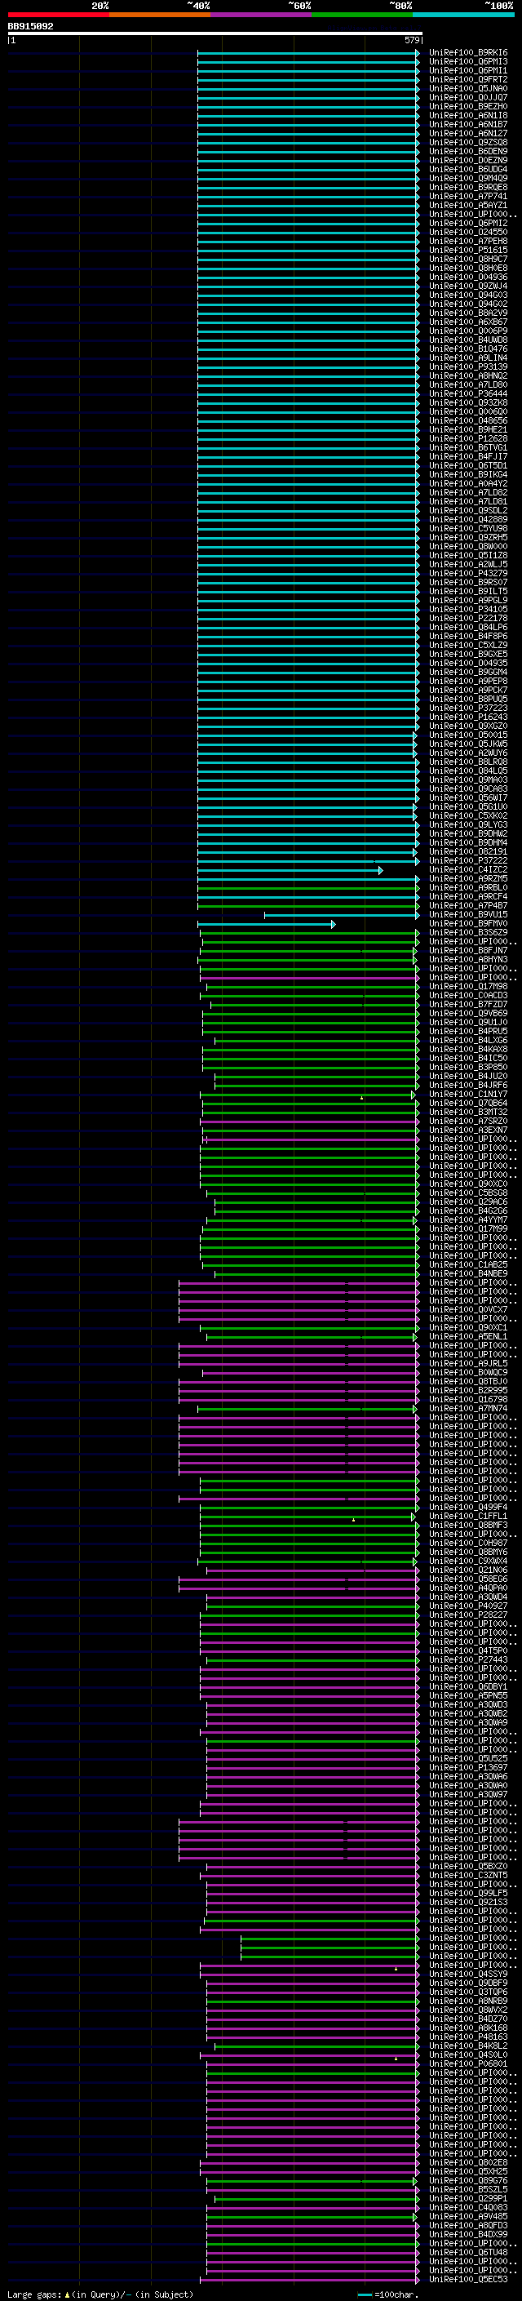Click the query end position 579
Screen dimensions: 522x2301
tap(411, 40)
